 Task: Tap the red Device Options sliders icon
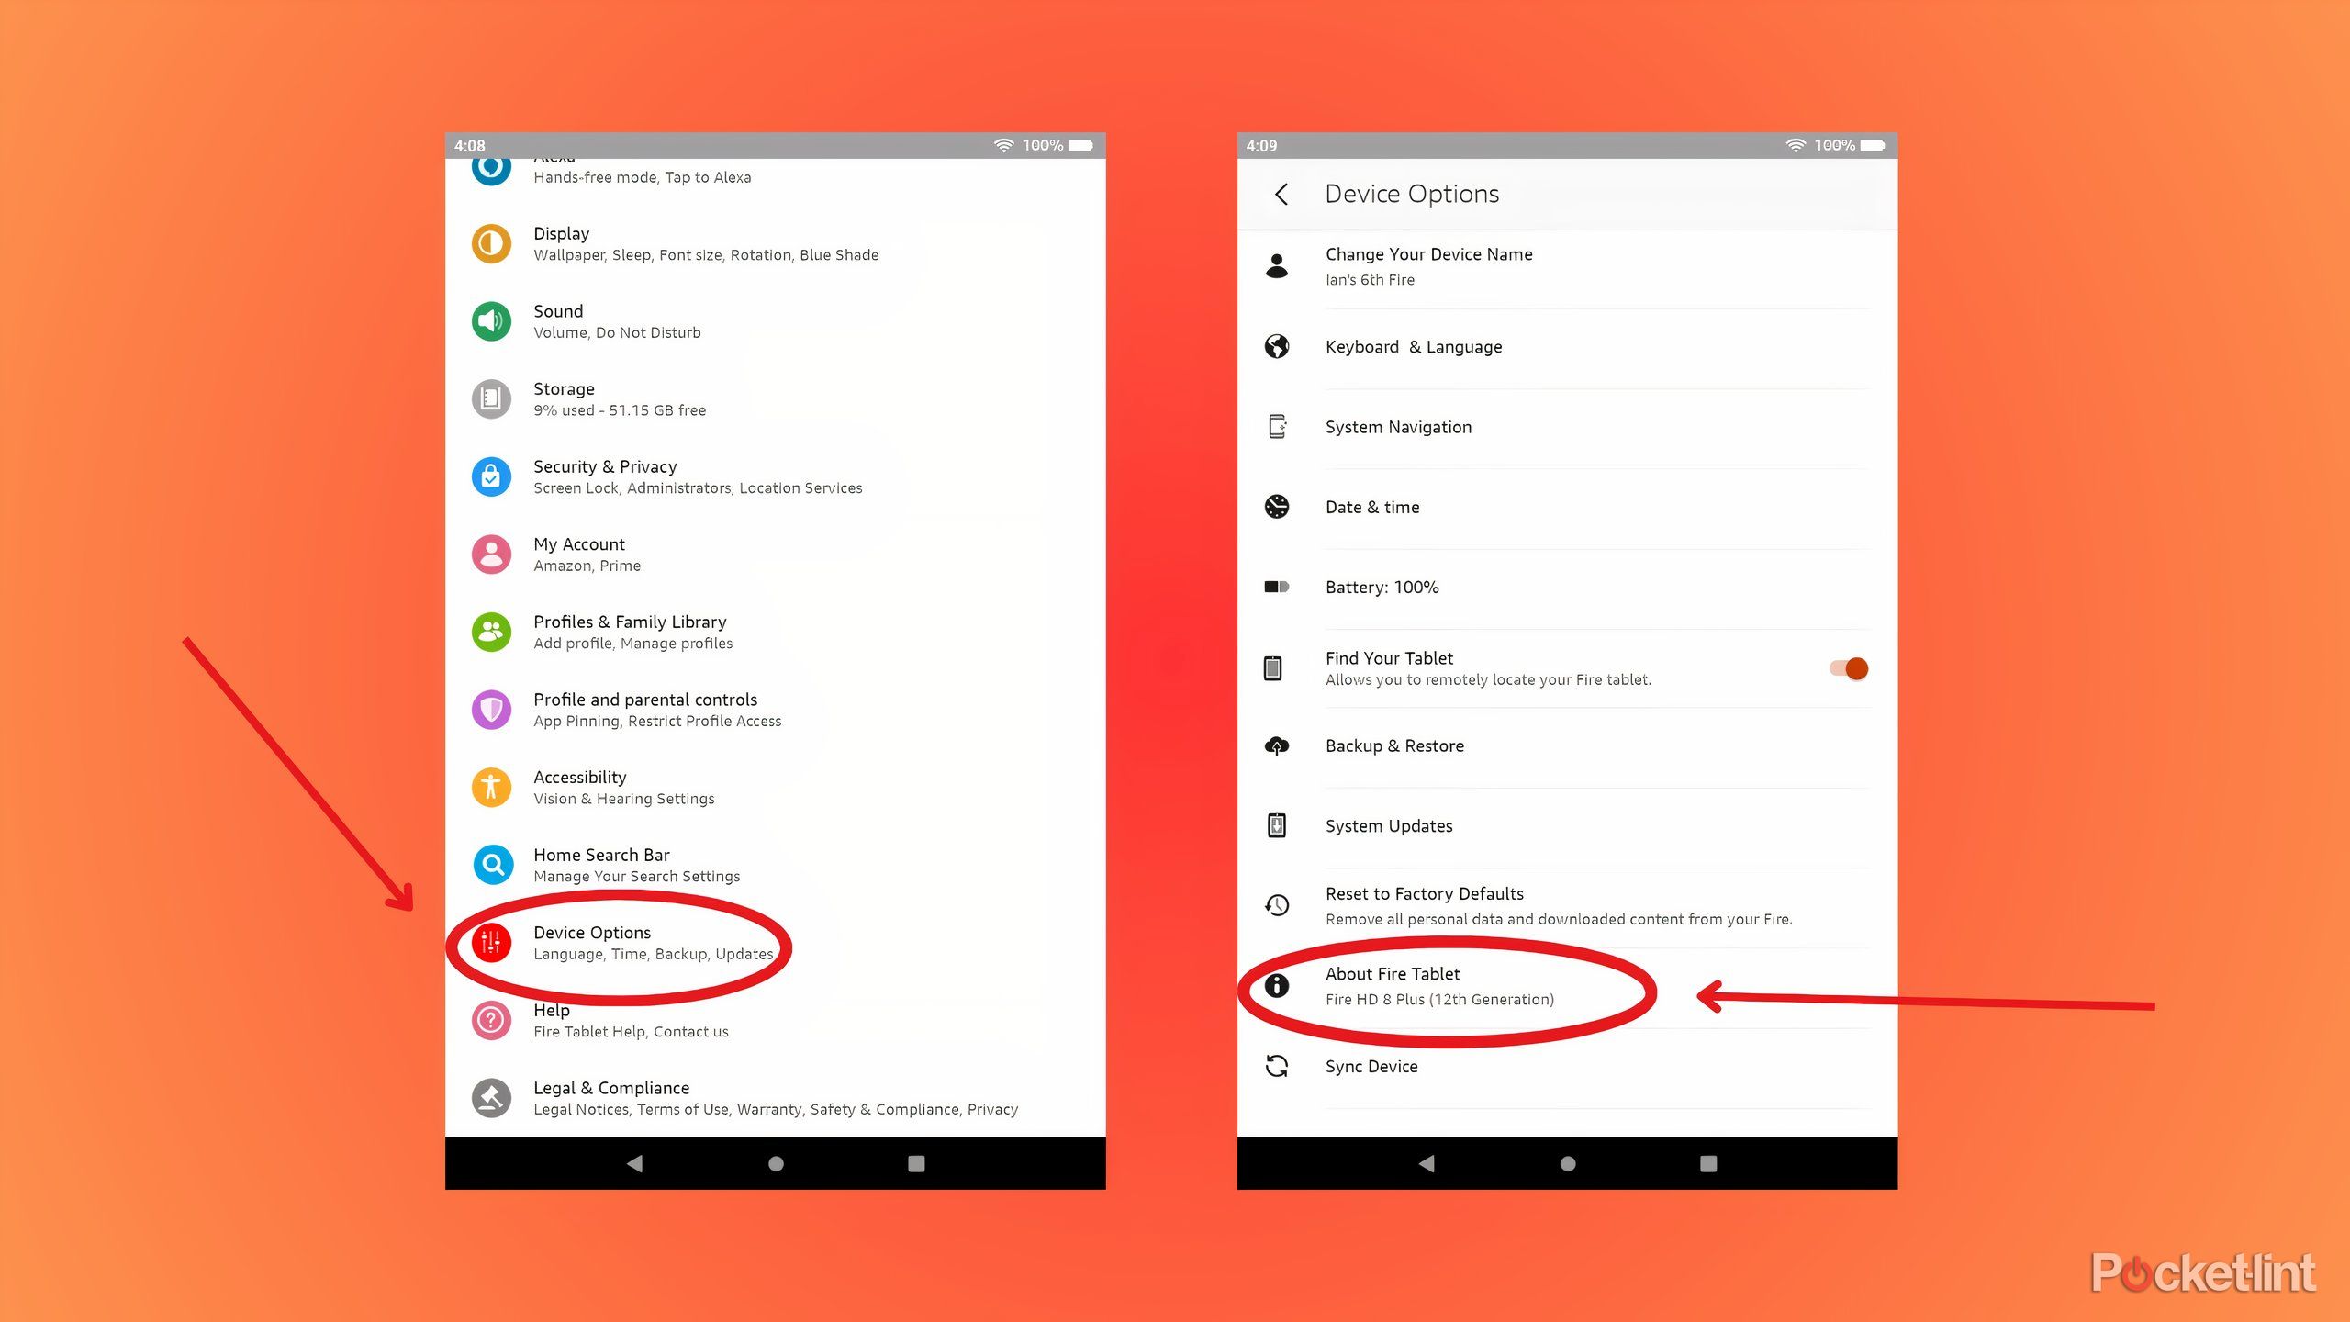pos(491,943)
